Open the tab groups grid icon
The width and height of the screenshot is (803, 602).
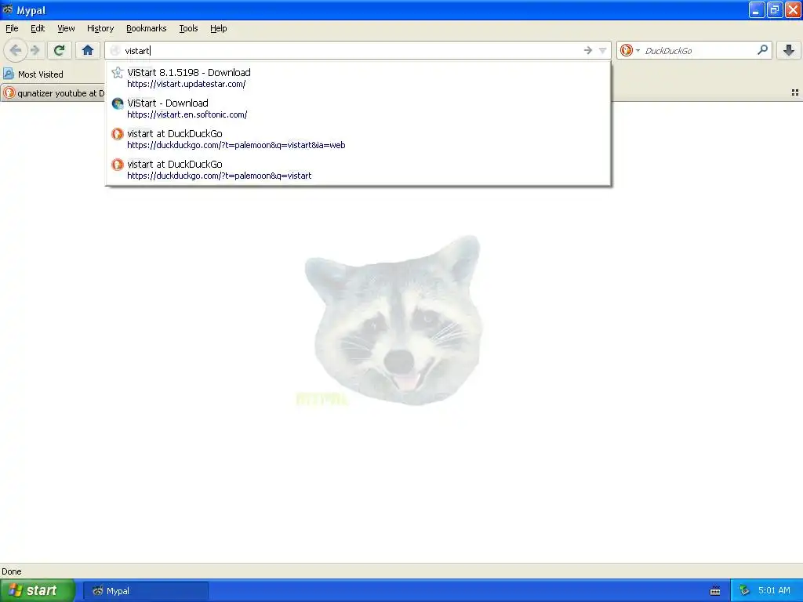click(795, 92)
